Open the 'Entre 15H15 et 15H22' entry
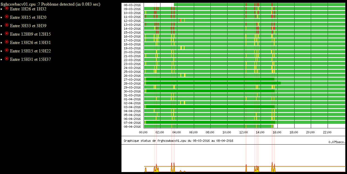Viewport: 347px width, 174px height. [30, 51]
